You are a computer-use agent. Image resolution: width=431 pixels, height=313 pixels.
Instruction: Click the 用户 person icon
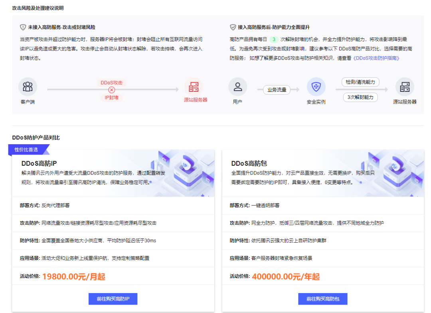(237, 86)
